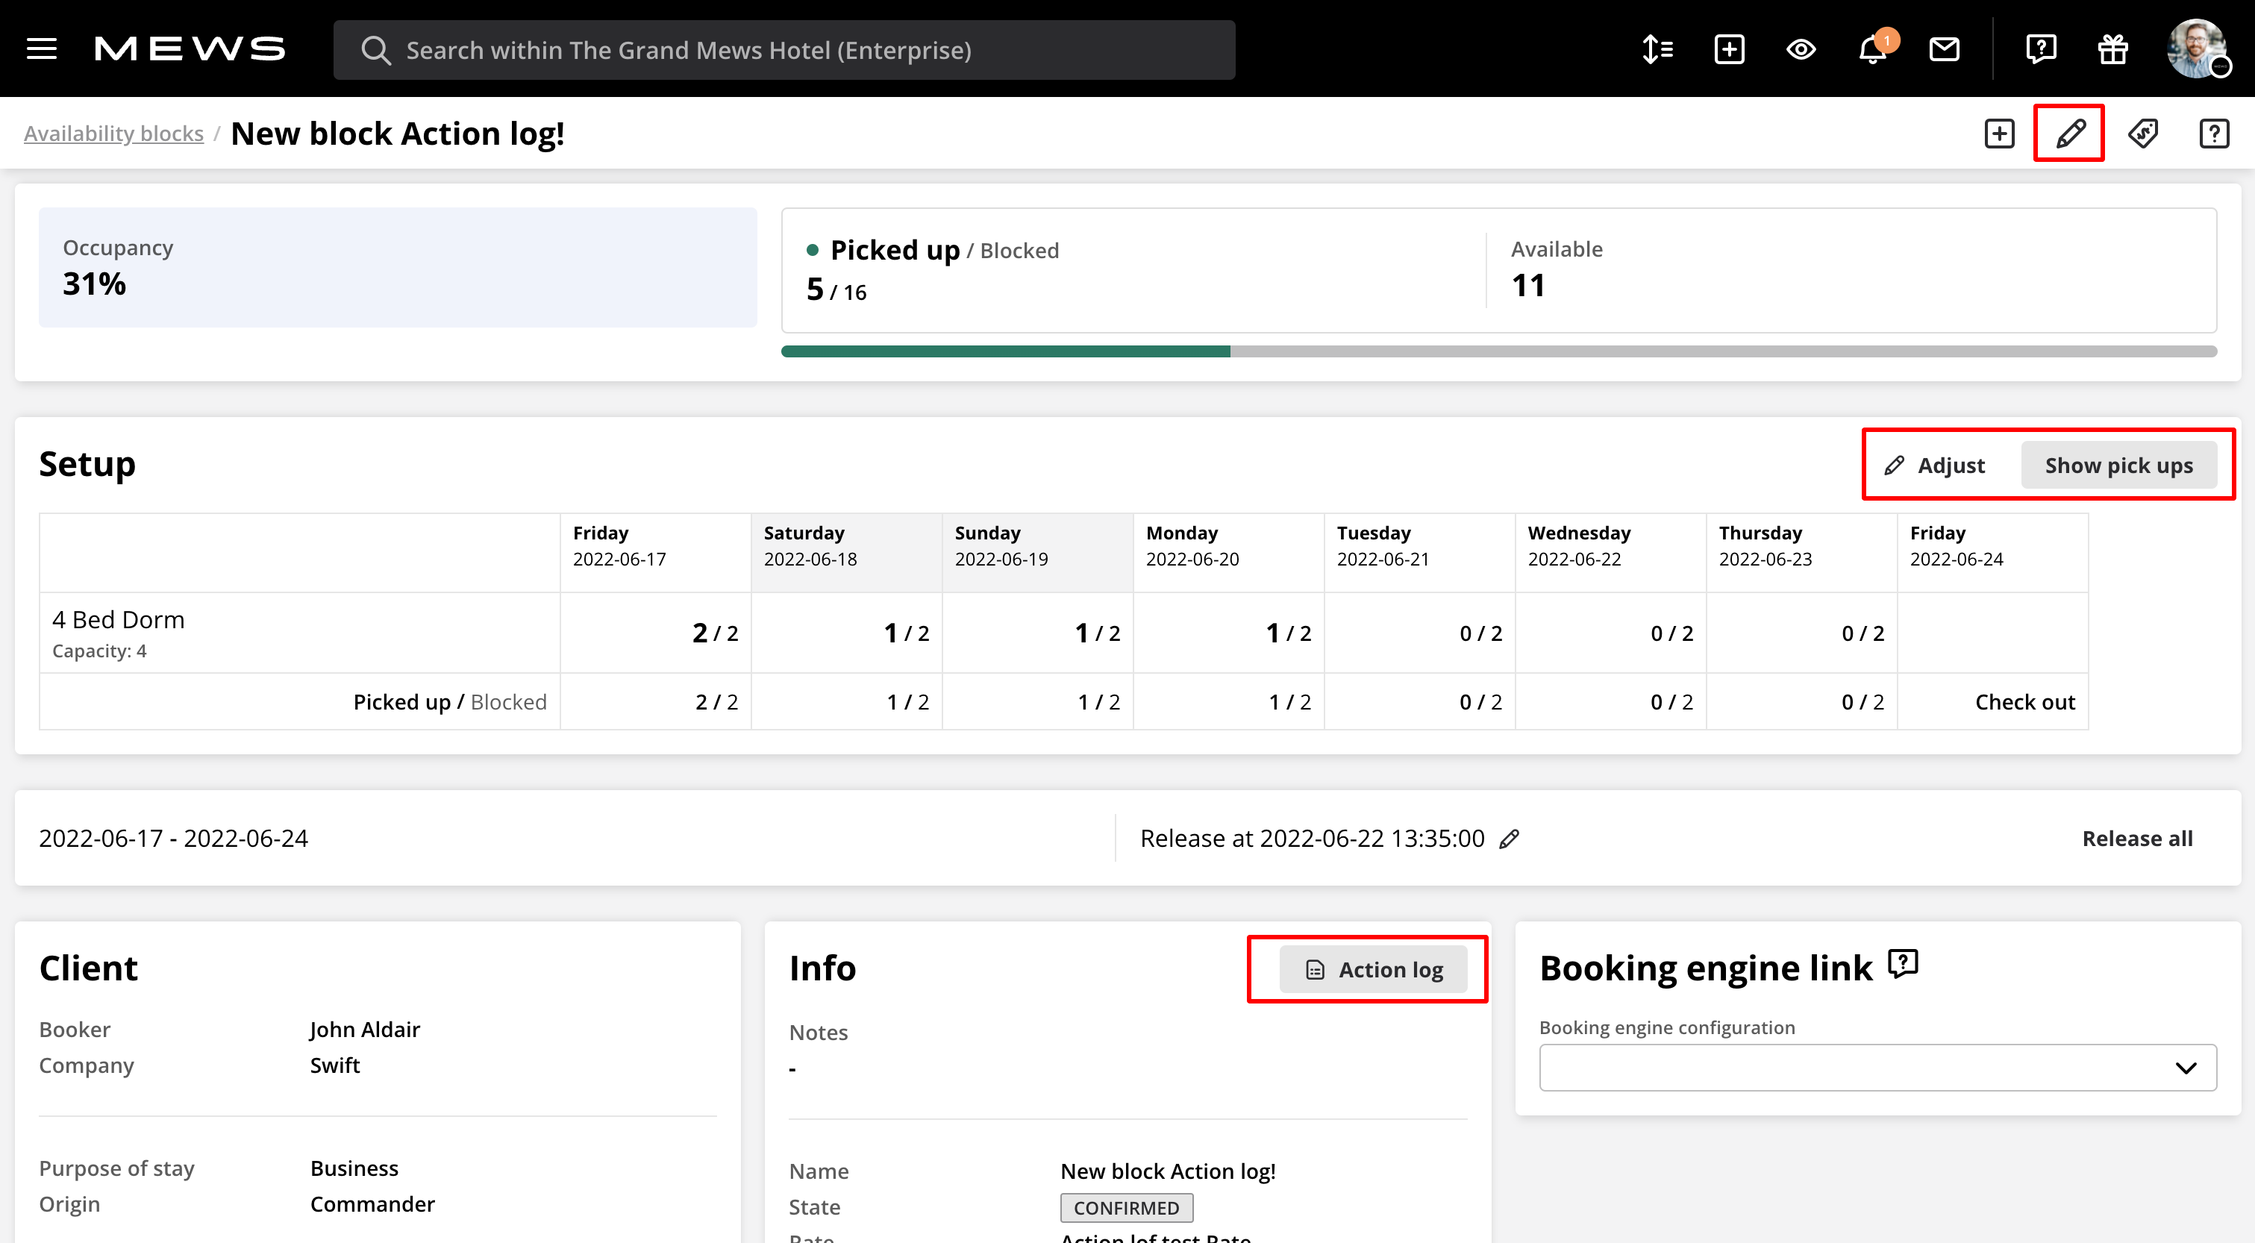Toggle the eye preview icon in top bar
Screen dimensions: 2255x1243
(1801, 50)
